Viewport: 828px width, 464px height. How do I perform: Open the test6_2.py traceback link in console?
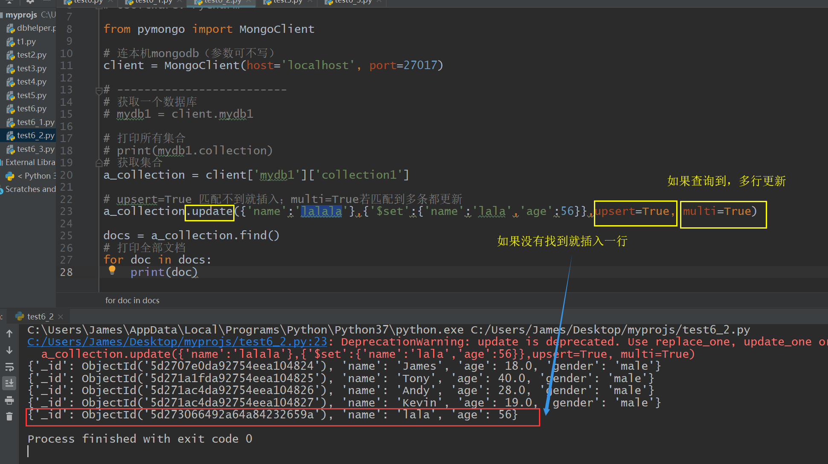(x=177, y=342)
